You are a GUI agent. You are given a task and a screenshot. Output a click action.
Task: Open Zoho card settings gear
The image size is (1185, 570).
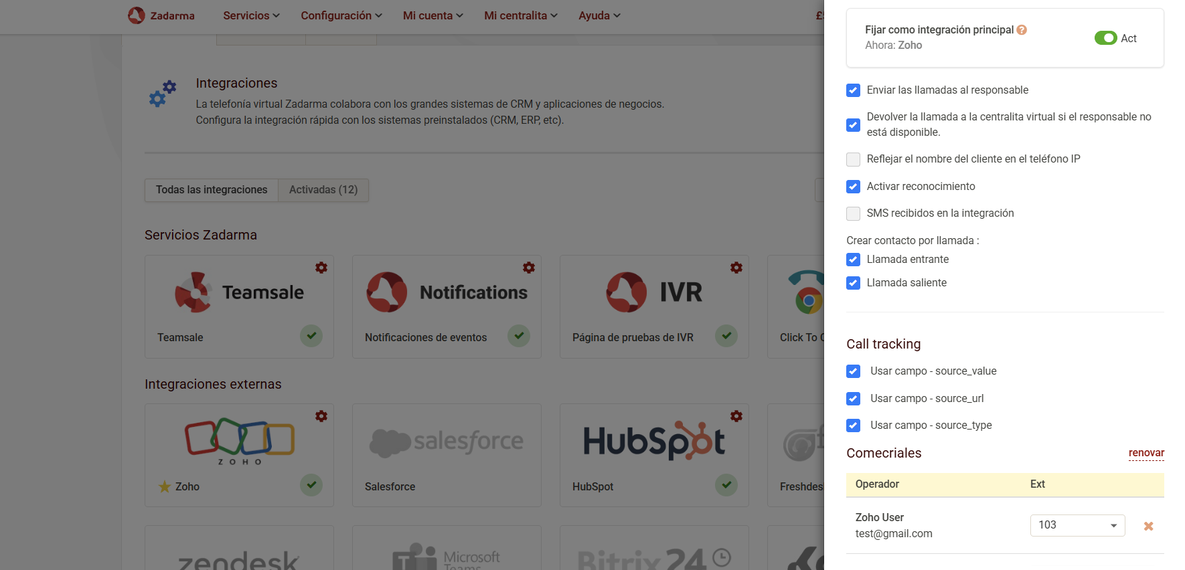click(321, 416)
